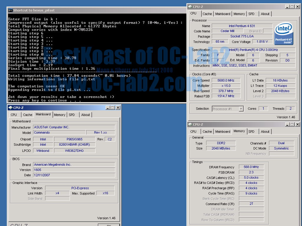This screenshot has height=226, width=302.
Task: Switch to Cache tab in CPU window
Action: click(207, 14)
